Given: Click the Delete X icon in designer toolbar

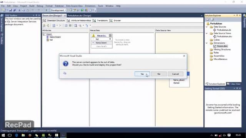Looking at the screenshot, I should (x=60, y=26).
